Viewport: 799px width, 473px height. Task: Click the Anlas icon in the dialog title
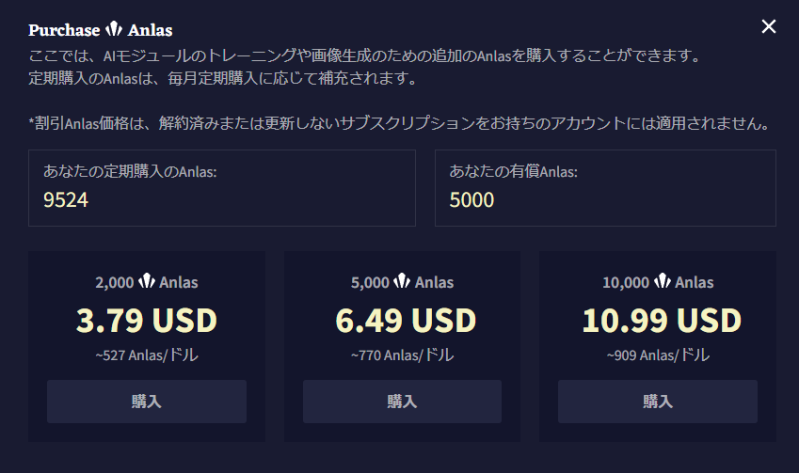click(114, 29)
